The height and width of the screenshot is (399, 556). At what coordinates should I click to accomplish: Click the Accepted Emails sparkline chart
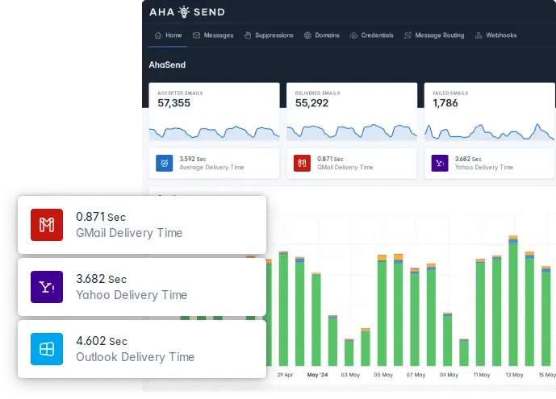click(214, 133)
